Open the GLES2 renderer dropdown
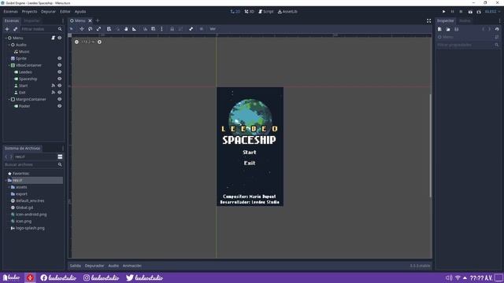The image size is (504, 283). (x=492, y=12)
